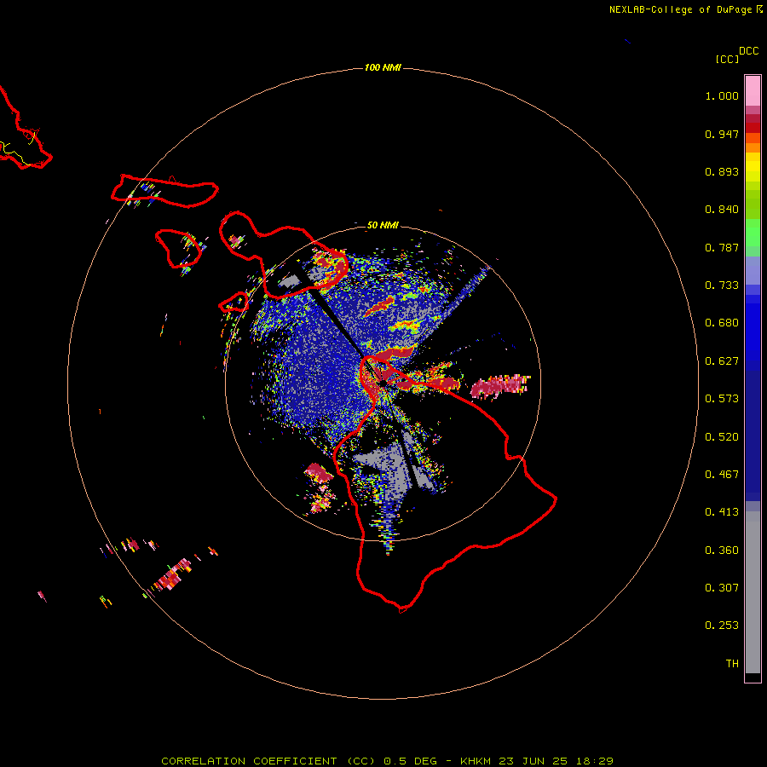Image resolution: width=767 pixels, height=767 pixels.
Task: Select the 0.787 legend value
Action: 722,247
